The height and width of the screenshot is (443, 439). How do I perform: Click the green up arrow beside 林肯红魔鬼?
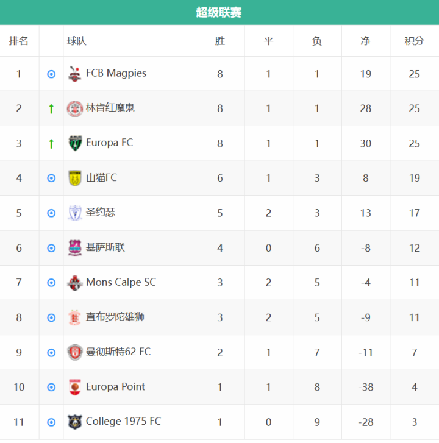click(51, 109)
